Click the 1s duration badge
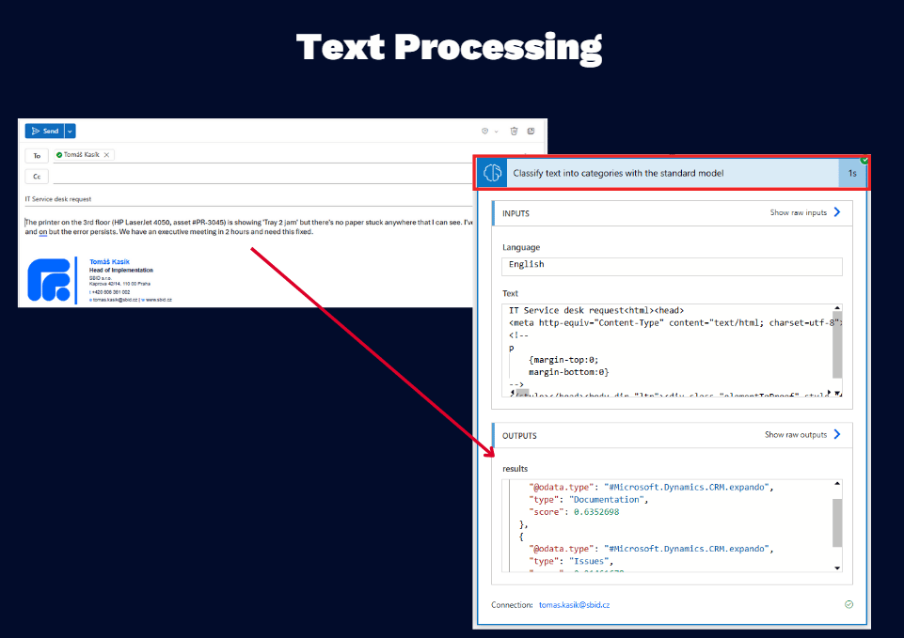The width and height of the screenshot is (904, 638). pyautogui.click(x=852, y=173)
